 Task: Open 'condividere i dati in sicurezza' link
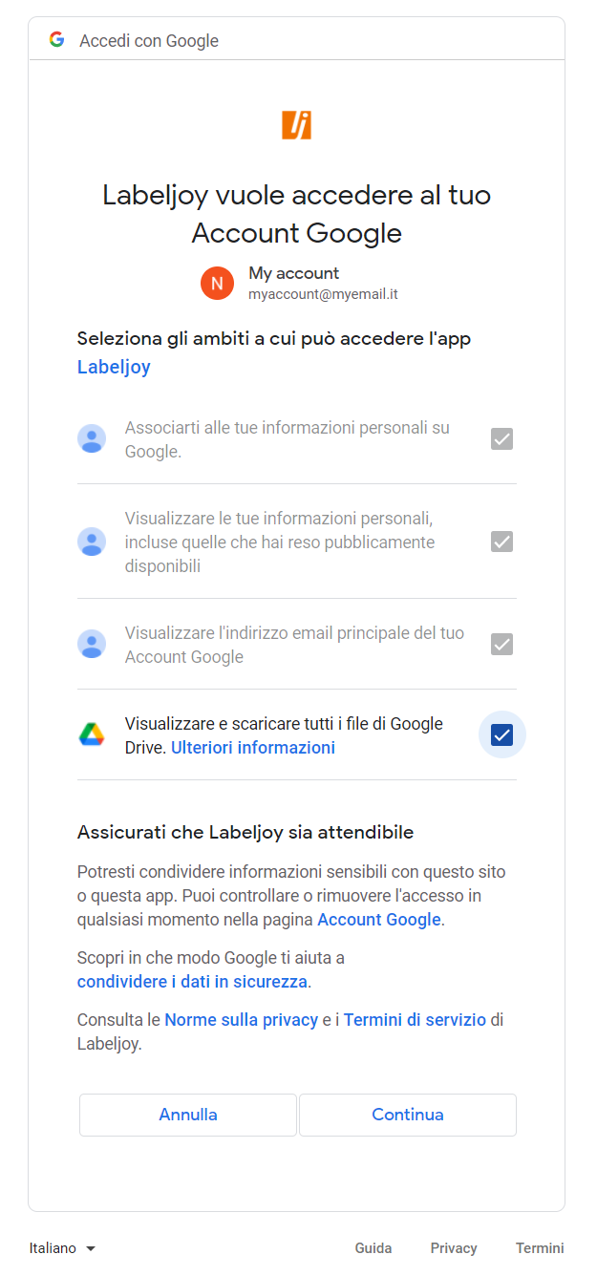coord(192,982)
